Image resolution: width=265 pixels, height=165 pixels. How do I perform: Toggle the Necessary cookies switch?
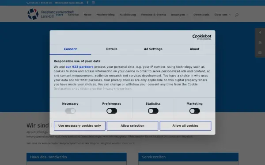tap(70, 111)
